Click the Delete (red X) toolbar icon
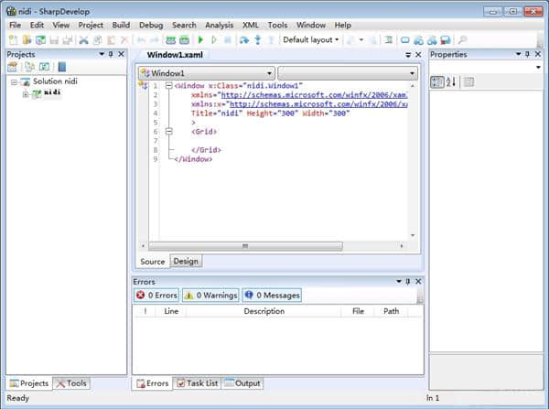 [x=124, y=40]
